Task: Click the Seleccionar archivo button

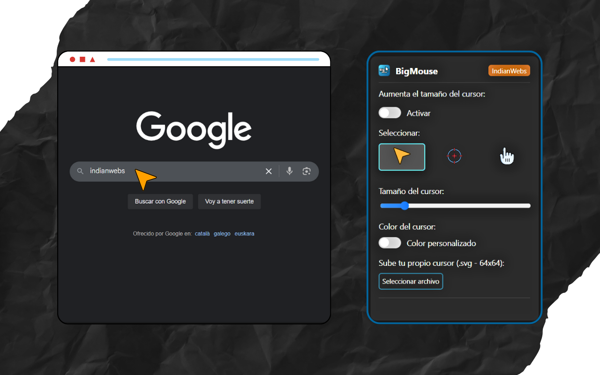Action: (411, 281)
